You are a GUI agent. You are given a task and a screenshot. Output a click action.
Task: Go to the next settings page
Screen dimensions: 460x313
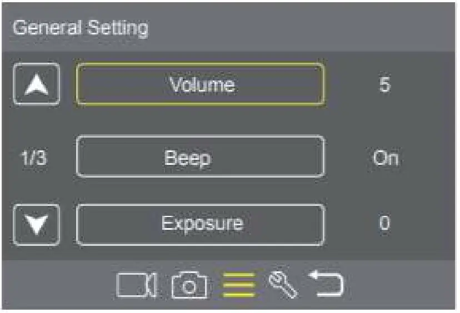pyautogui.click(x=37, y=225)
